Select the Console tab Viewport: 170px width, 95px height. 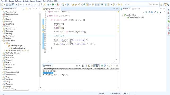tap(48, 66)
